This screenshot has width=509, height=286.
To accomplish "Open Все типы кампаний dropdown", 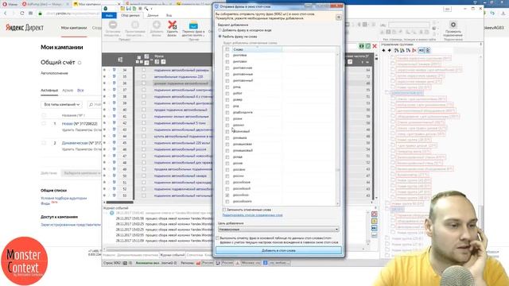I will point(62,104).
